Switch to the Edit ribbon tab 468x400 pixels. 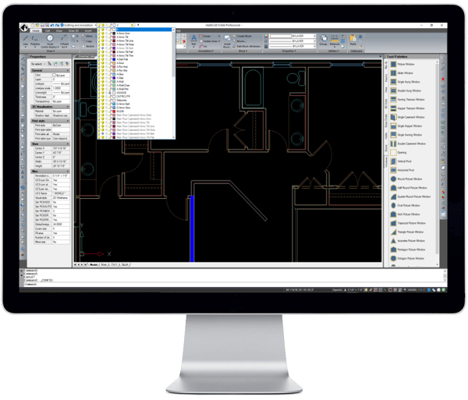pos(48,30)
